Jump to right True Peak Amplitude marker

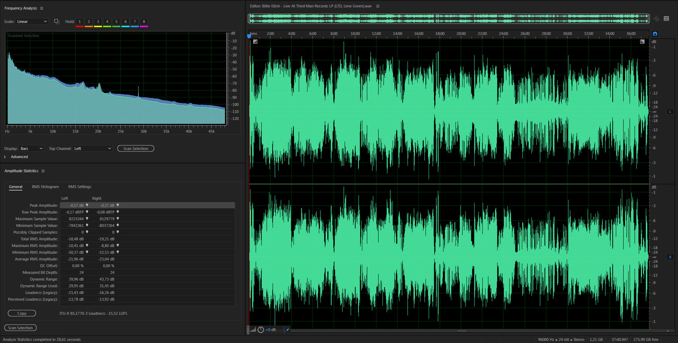click(x=118, y=212)
